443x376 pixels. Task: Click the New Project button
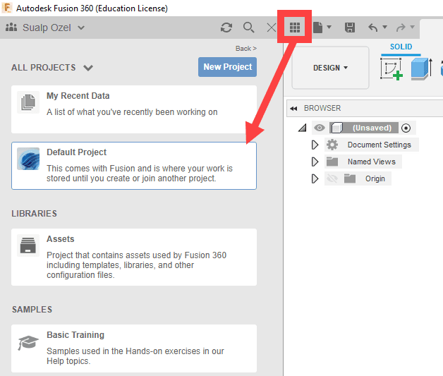pyautogui.click(x=227, y=67)
